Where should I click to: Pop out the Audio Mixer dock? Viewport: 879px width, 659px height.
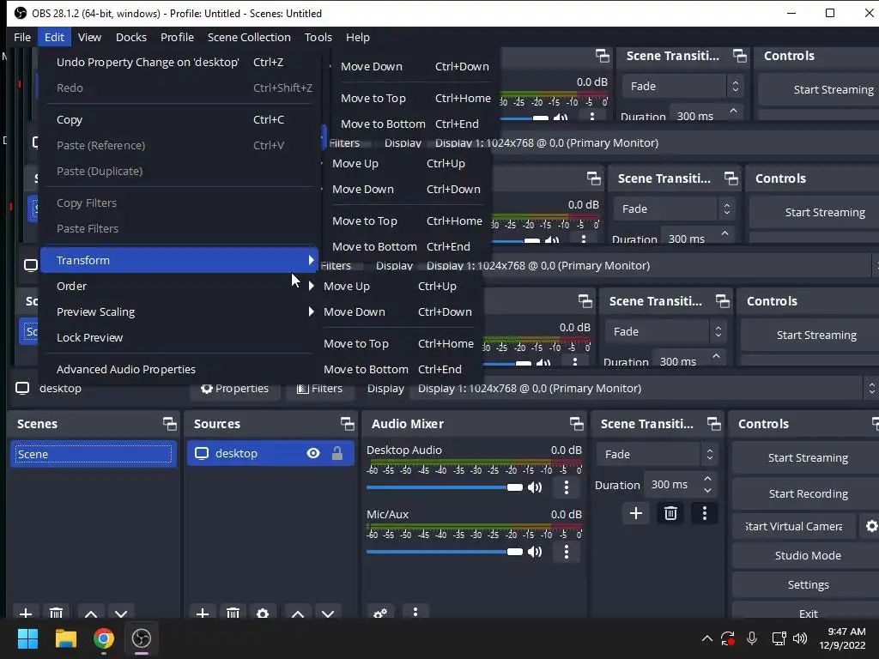pyautogui.click(x=576, y=424)
